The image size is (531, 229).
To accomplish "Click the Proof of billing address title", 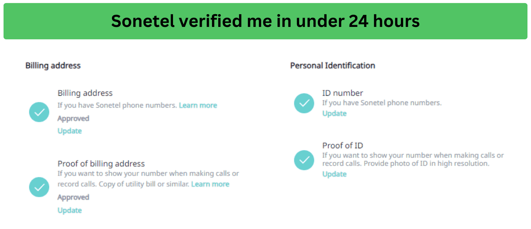I will [101, 164].
